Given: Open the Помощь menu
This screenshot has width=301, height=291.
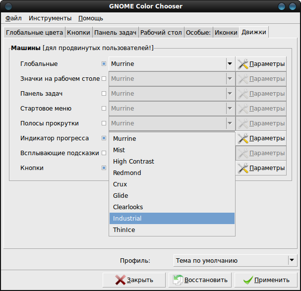Looking at the screenshot, I should click(91, 18).
